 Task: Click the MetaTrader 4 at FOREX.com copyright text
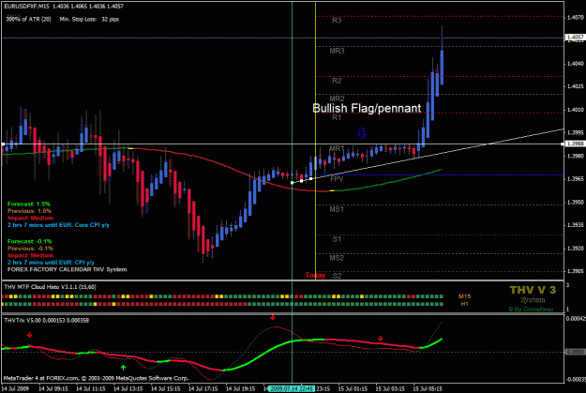point(96,378)
